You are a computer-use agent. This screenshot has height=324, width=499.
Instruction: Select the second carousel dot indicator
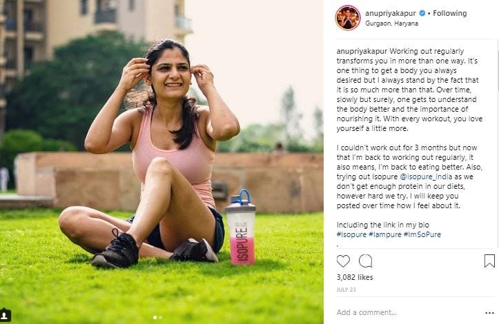point(160,317)
